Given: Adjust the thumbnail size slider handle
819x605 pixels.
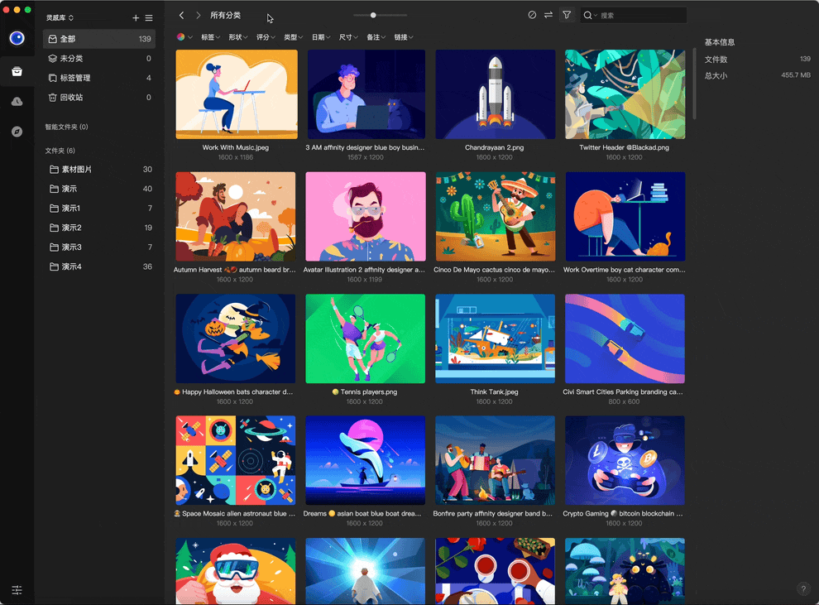Looking at the screenshot, I should (x=373, y=15).
